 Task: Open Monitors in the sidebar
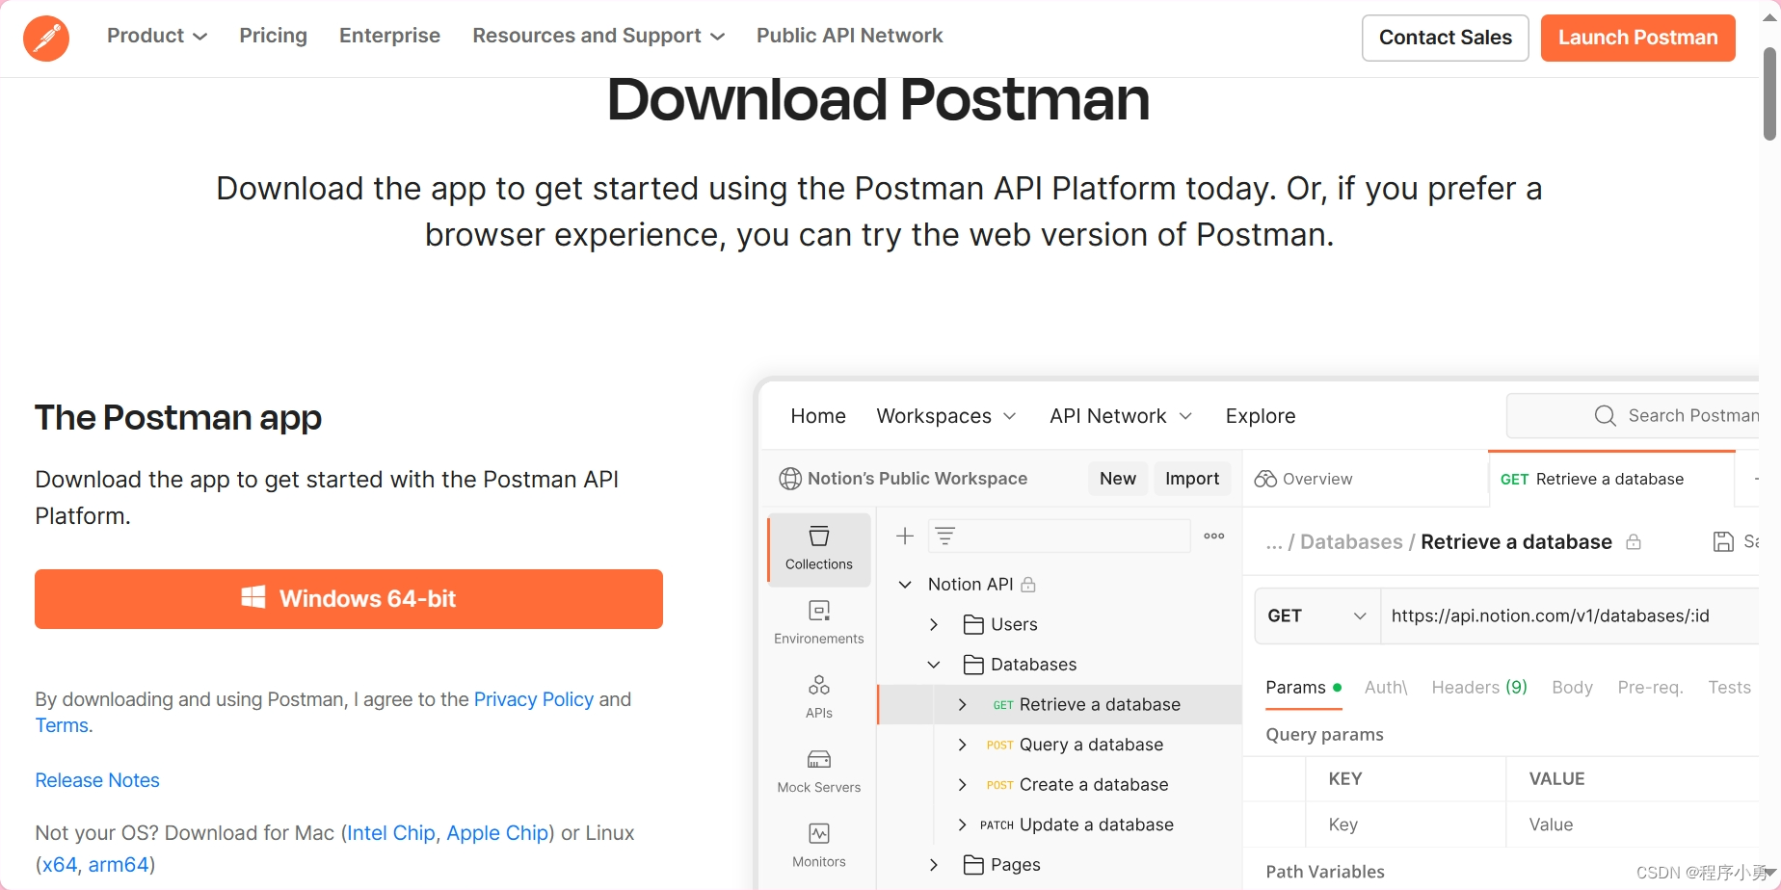click(819, 846)
